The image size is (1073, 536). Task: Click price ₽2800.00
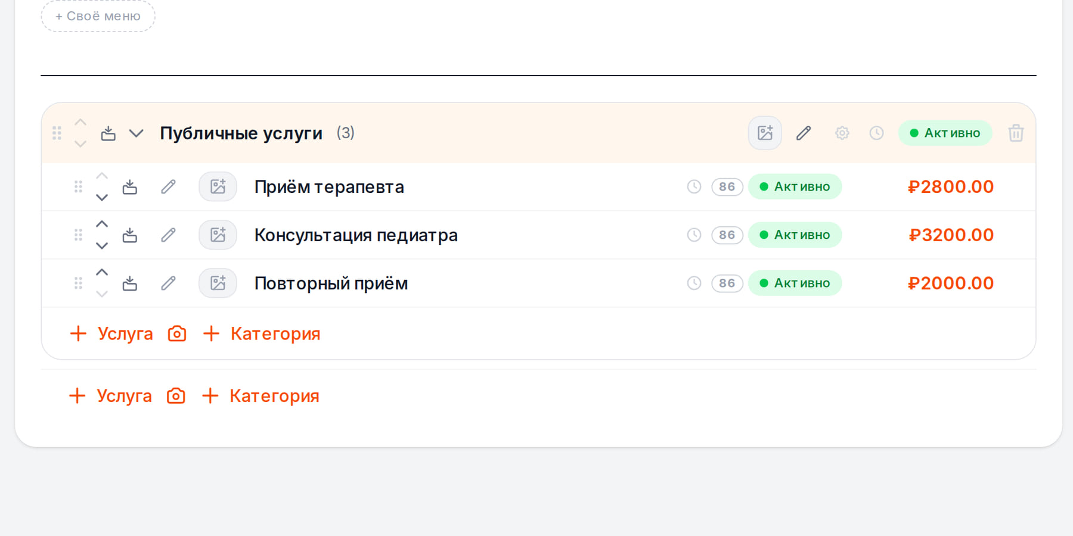[951, 187]
